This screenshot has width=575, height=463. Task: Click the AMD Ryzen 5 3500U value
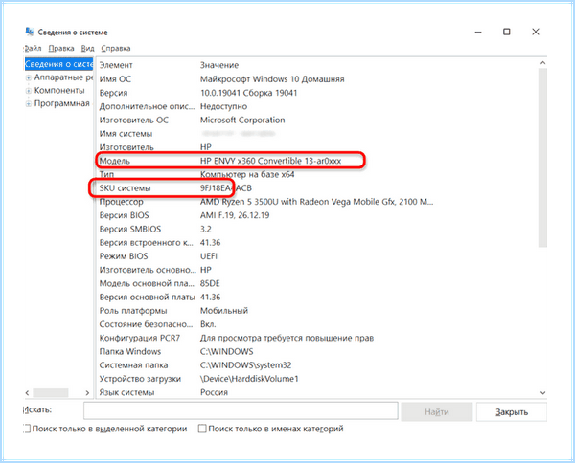(316, 202)
